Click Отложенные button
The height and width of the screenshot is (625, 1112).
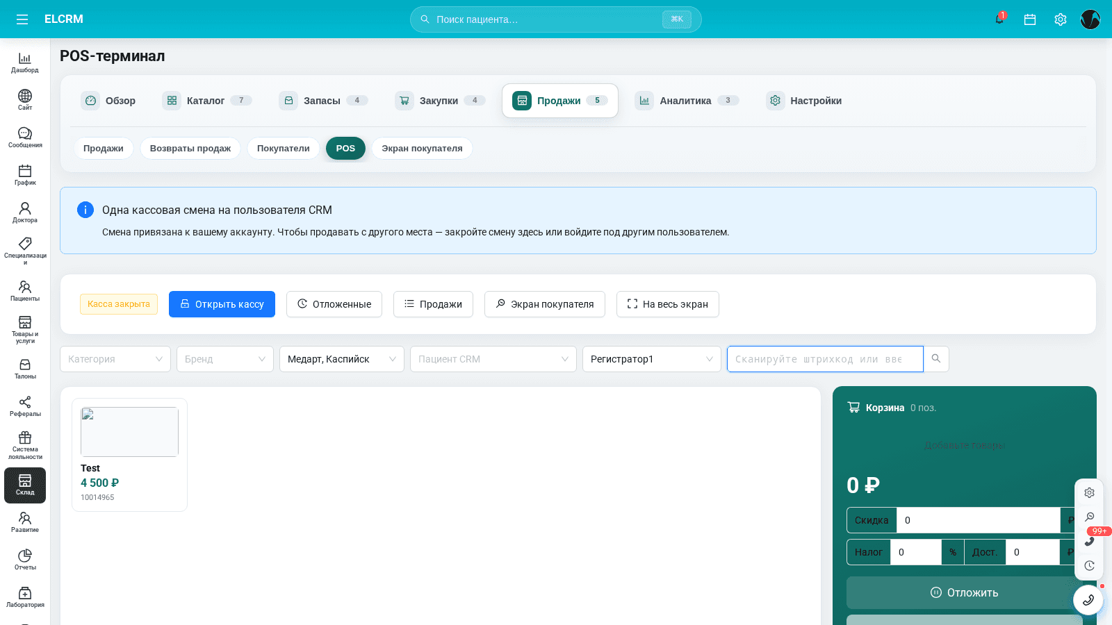tap(334, 304)
